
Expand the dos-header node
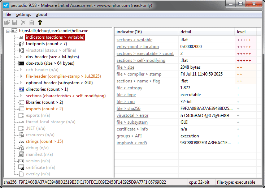21,57
